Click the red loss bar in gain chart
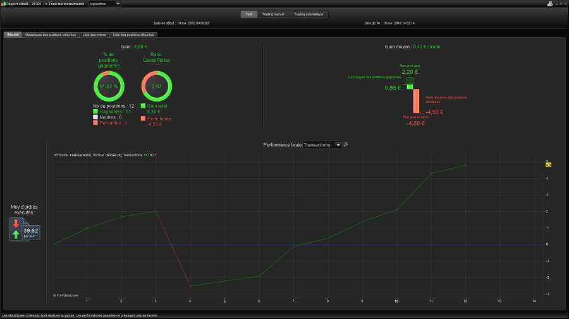This screenshot has height=319, width=569. tap(416, 101)
